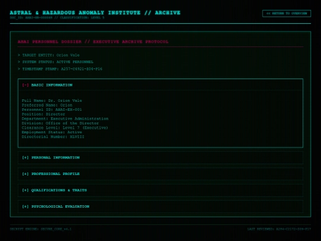This screenshot has width=321, height=241.
Task: Select the Department: Executive Administration line
Action: [65, 118]
